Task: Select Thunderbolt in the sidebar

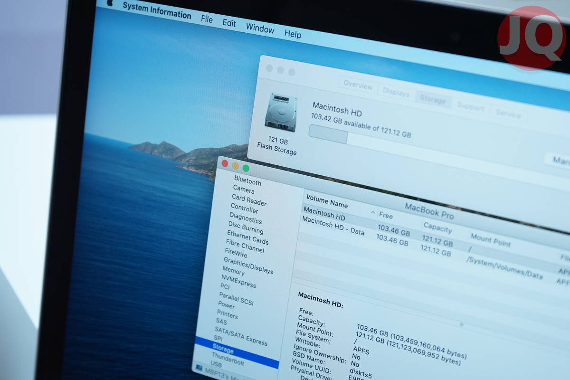Action: [228, 360]
